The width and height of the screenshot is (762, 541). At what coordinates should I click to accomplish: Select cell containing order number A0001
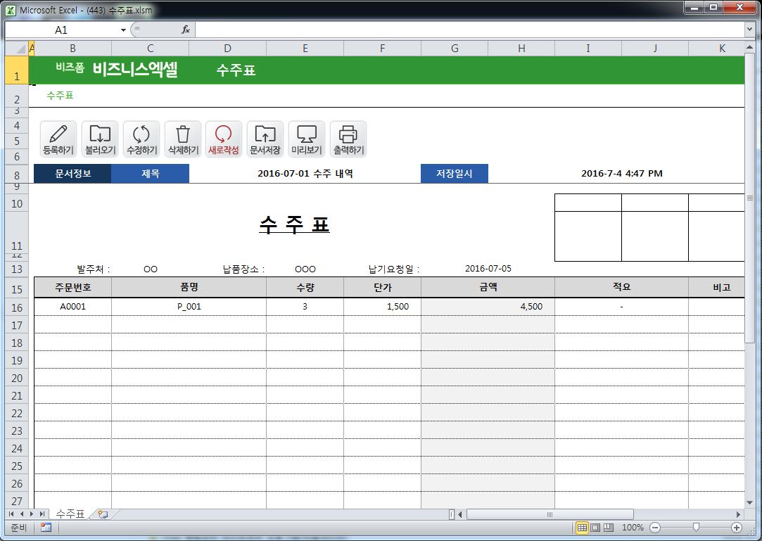coord(72,307)
